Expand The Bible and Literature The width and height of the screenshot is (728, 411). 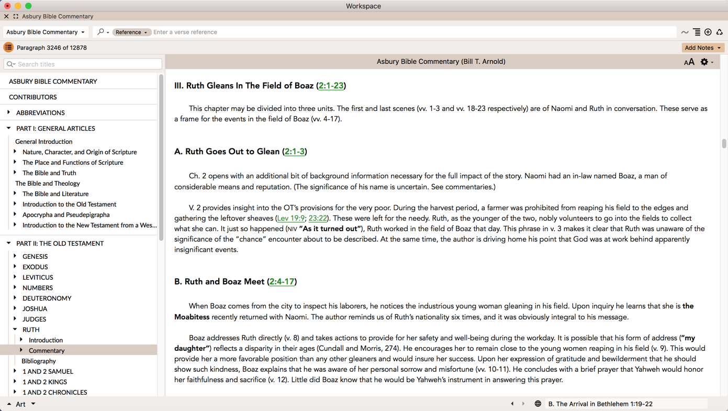click(15, 193)
